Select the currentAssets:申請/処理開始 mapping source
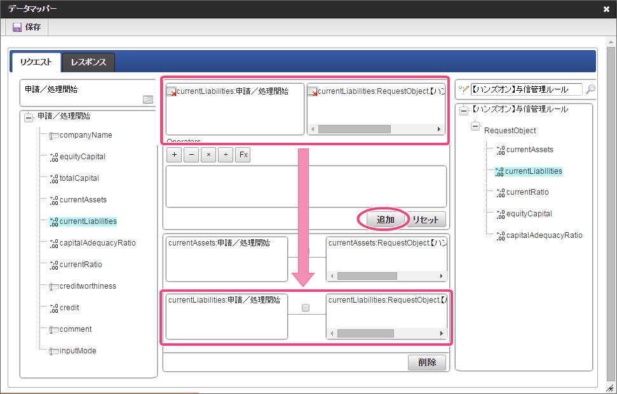Viewport: 617px width, 394px height. [227, 259]
